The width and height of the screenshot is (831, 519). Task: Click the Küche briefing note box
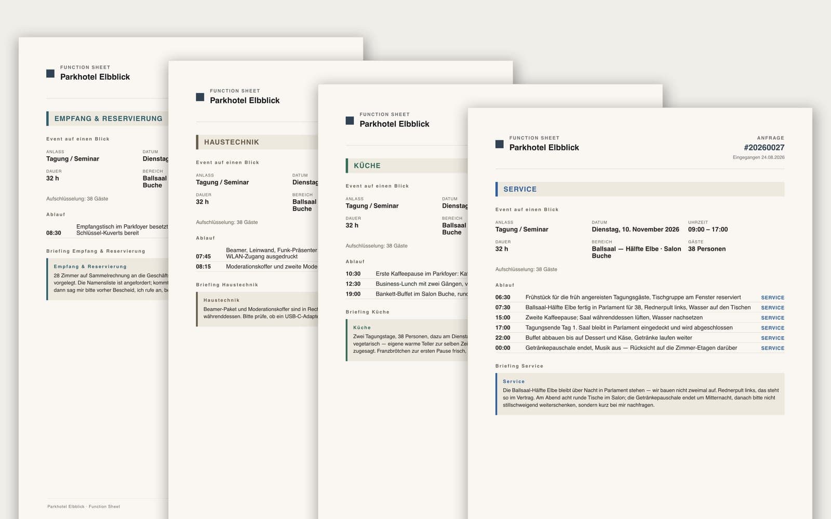point(407,340)
